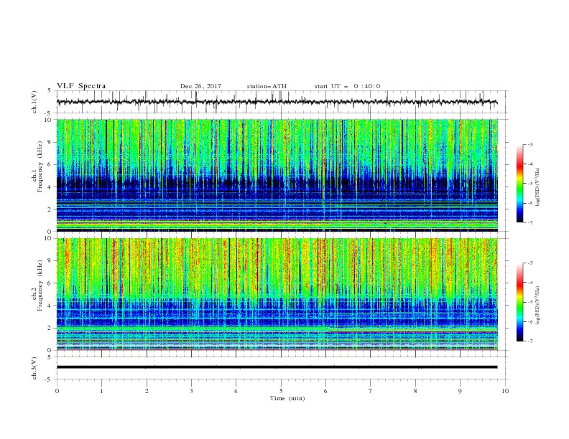Click the ch.1 spectrogram color scale bar
This screenshot has width=569, height=439.
[x=519, y=184]
